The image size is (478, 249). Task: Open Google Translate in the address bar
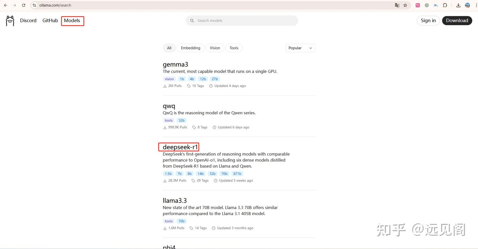tap(397, 5)
